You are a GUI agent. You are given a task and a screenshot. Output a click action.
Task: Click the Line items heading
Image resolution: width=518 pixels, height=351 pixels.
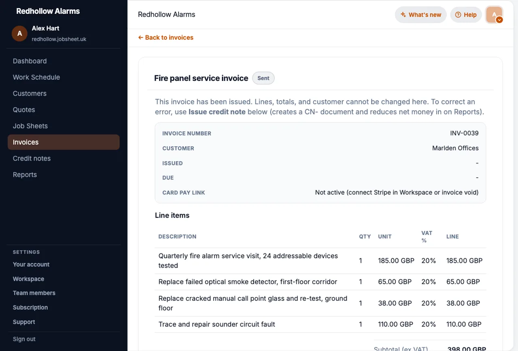172,216
